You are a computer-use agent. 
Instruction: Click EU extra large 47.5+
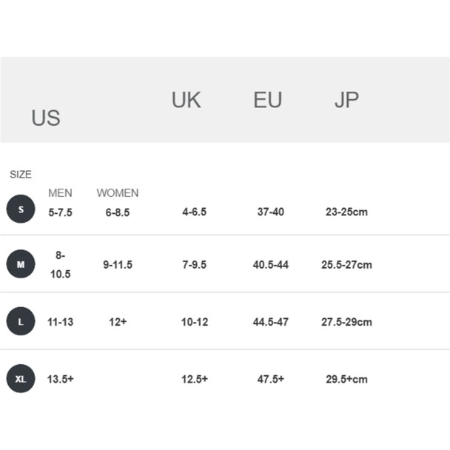tap(271, 379)
